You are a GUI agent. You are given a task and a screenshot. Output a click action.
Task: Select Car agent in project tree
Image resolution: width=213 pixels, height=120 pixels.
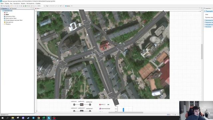7,13
